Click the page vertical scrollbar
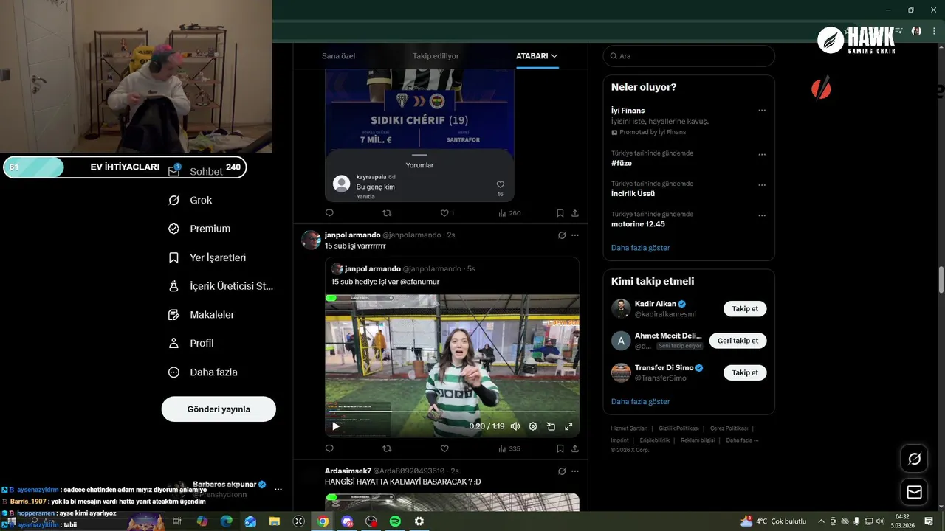Image resolution: width=945 pixels, height=531 pixels. point(941,280)
